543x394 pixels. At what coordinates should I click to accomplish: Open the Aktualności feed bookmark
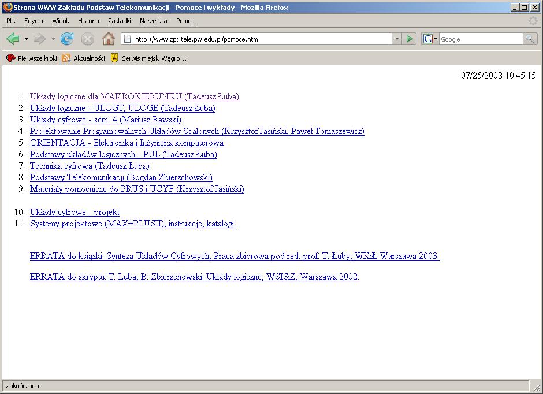[x=83, y=58]
